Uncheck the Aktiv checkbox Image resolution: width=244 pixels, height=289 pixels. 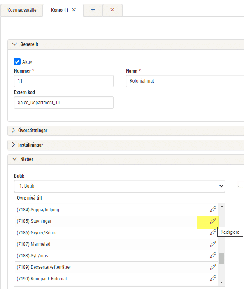coord(17,62)
